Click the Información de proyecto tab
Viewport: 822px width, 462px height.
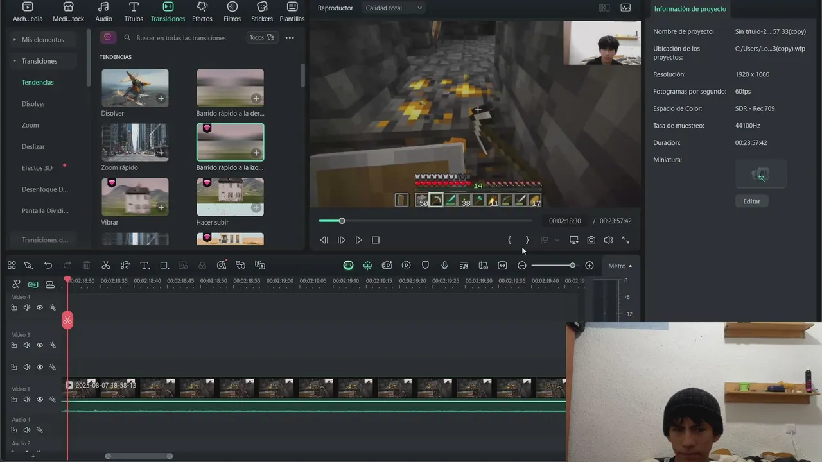pyautogui.click(x=690, y=9)
